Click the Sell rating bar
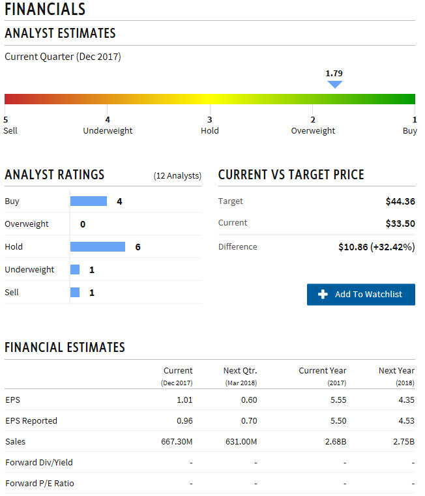Screen dimensions: 425x496 coord(75,293)
